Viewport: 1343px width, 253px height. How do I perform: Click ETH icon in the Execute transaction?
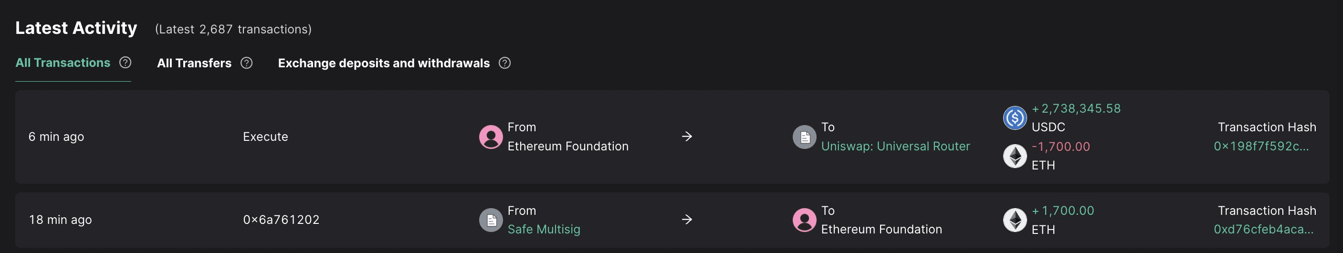[1015, 156]
